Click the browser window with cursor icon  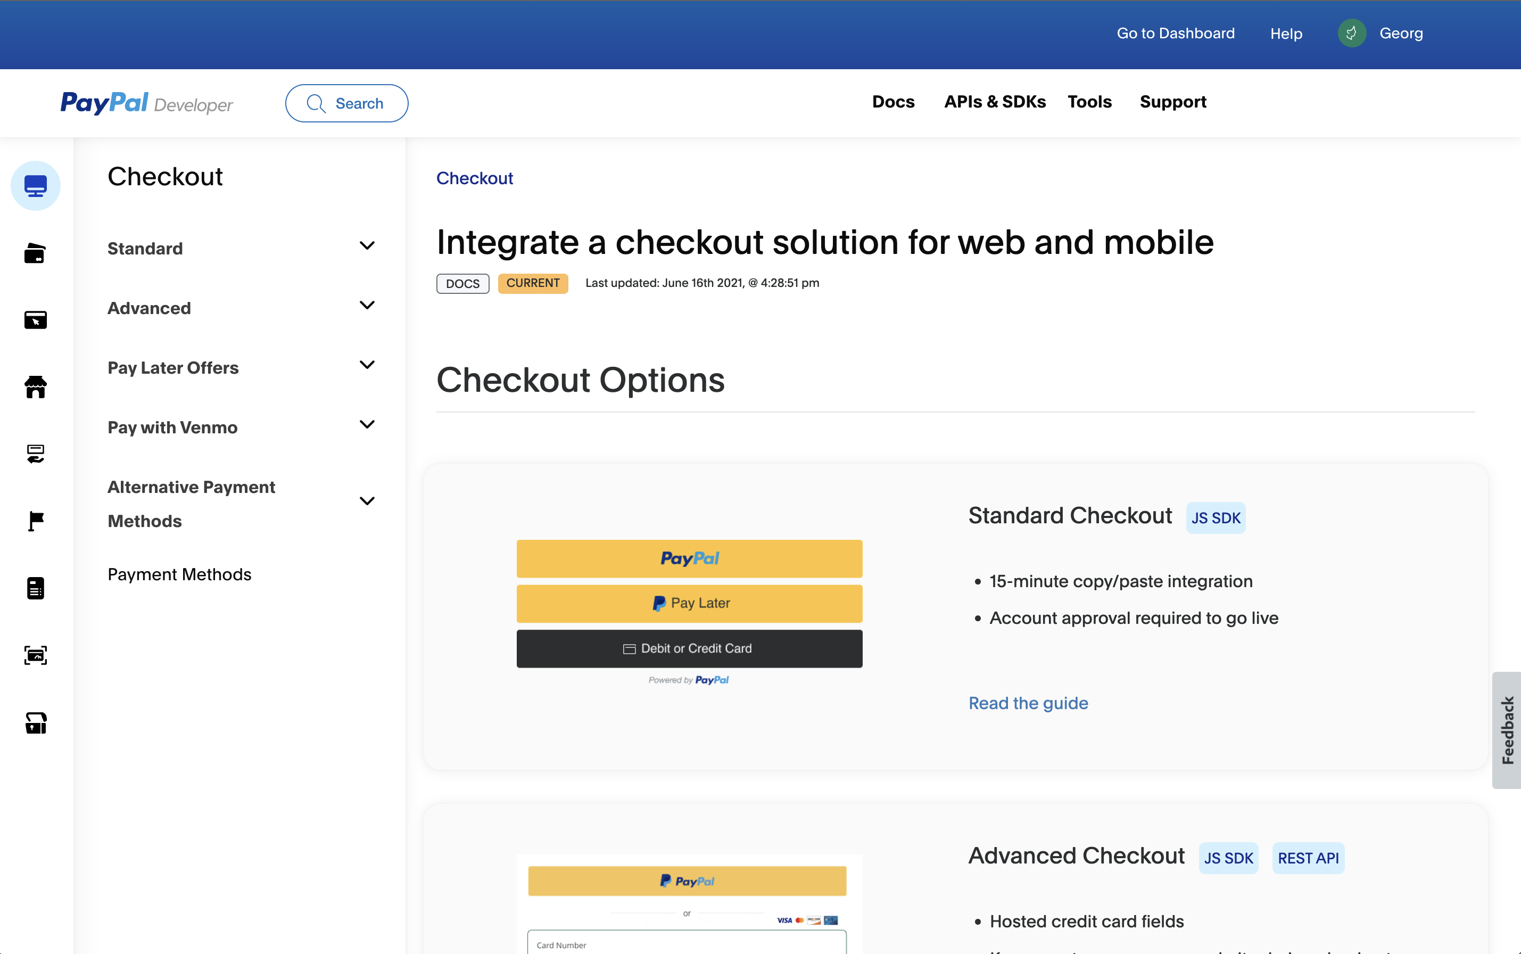[x=35, y=320]
